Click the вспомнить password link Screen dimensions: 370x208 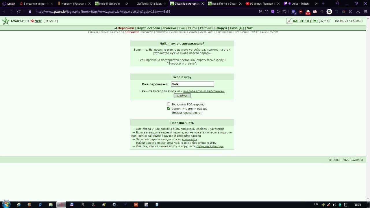click(x=189, y=139)
